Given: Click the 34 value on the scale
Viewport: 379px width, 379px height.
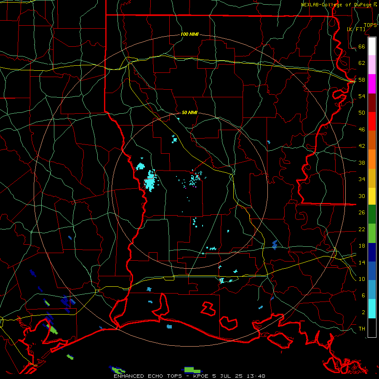Looking at the screenshot, I should [x=362, y=179].
